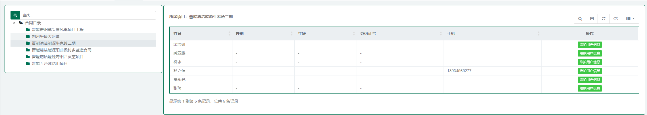Sort the table by 姓名 column
The width and height of the screenshot is (647, 115).
[x=201, y=33]
